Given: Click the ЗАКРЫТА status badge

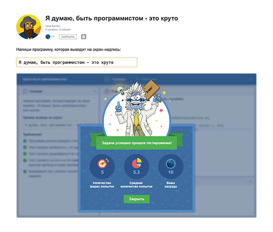Looking at the screenshot, I should tap(68, 37).
